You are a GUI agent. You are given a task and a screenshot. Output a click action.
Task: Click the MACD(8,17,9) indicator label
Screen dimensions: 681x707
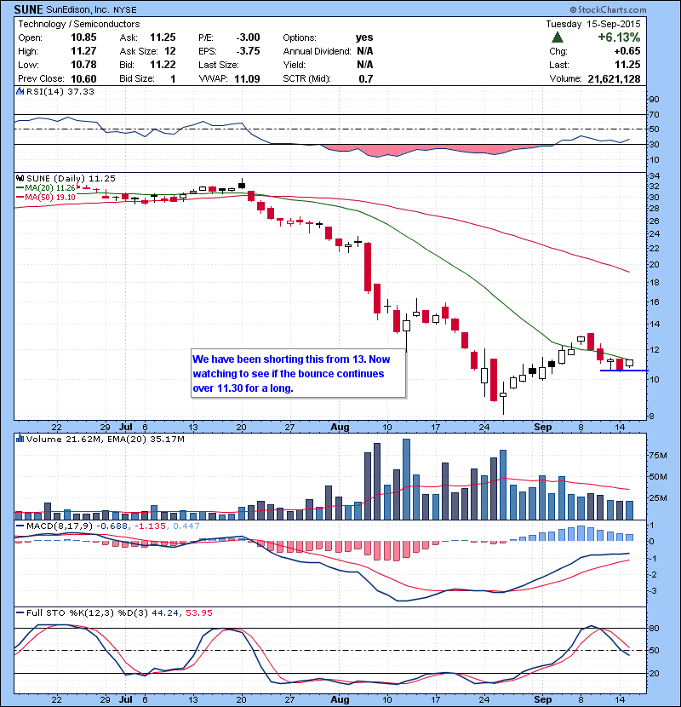(x=60, y=526)
